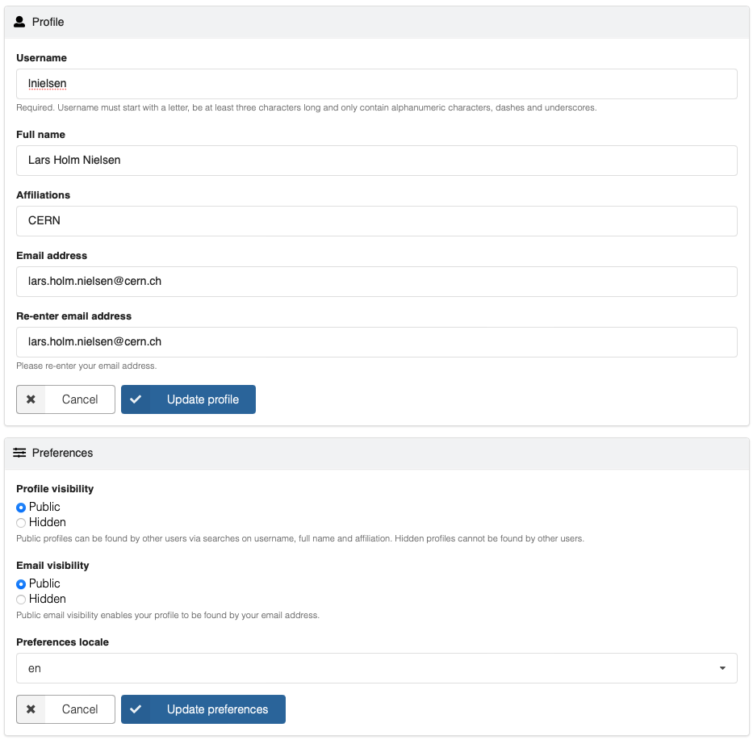Cancel the profile changes
753x740 pixels.
[x=65, y=399]
